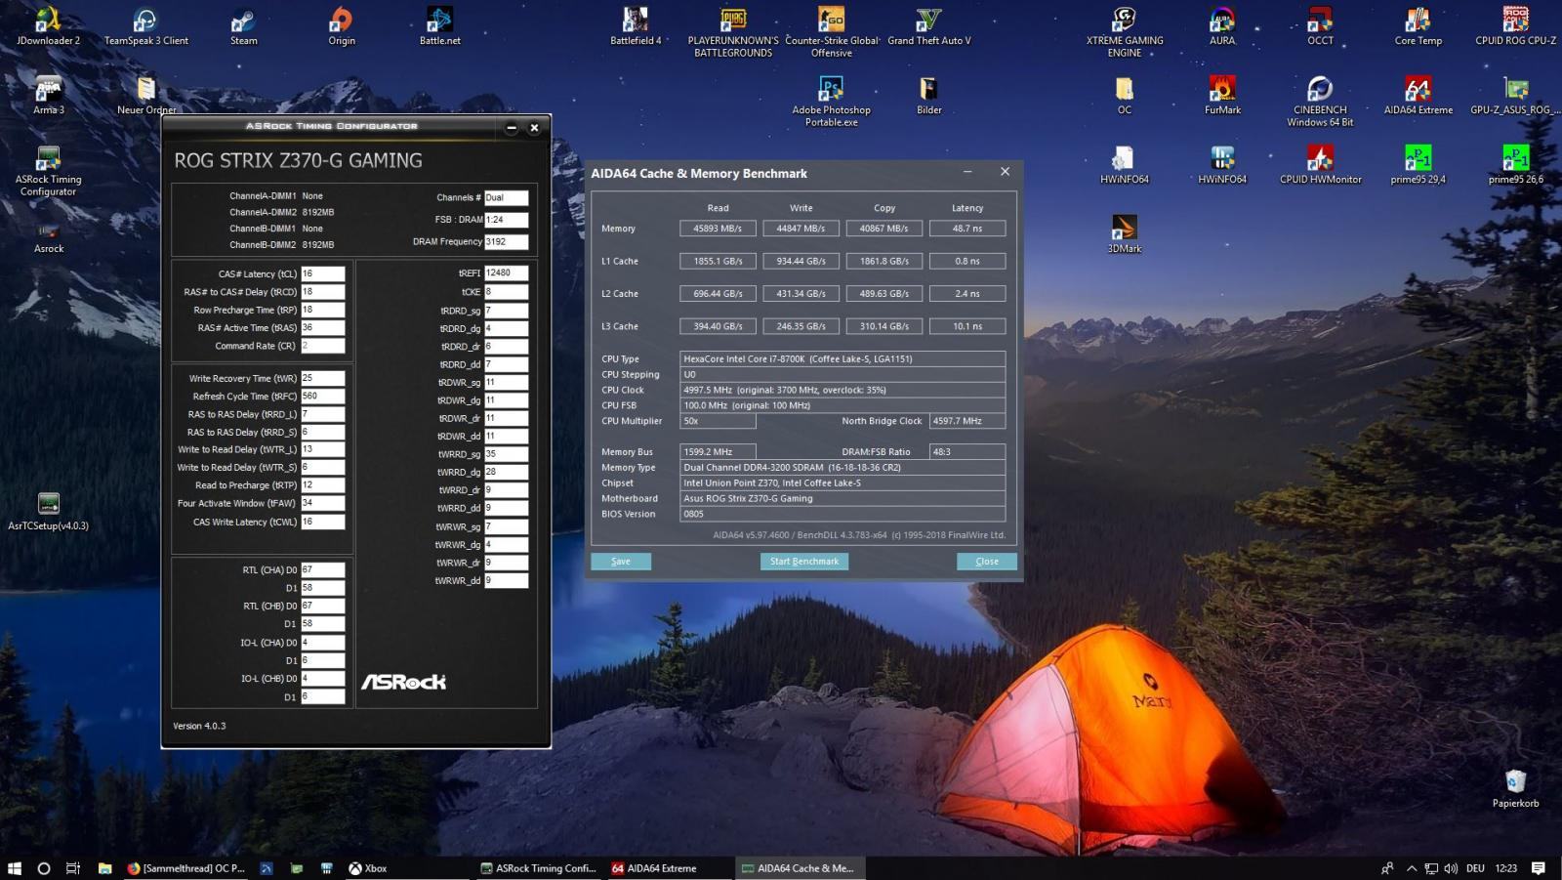
Task: Select the Arma 3 shortcut
Action: (x=48, y=96)
